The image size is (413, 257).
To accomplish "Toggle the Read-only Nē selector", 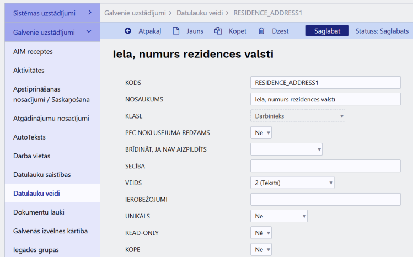I will (261, 233).
